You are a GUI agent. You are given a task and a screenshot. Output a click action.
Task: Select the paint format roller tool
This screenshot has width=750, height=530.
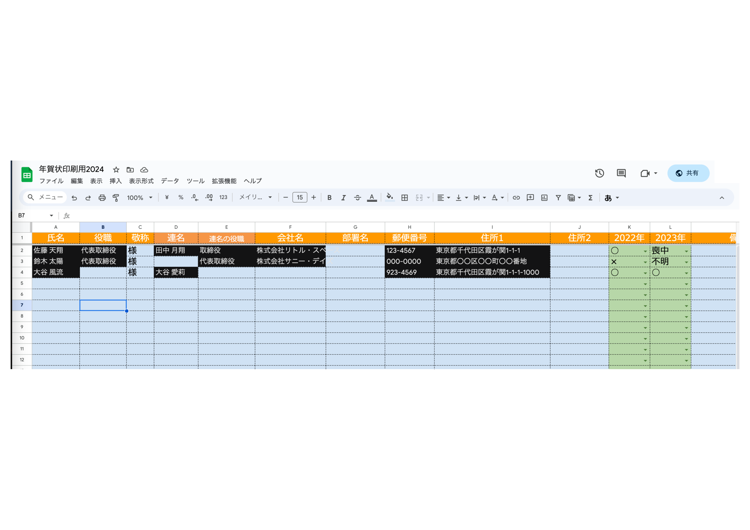tap(116, 198)
